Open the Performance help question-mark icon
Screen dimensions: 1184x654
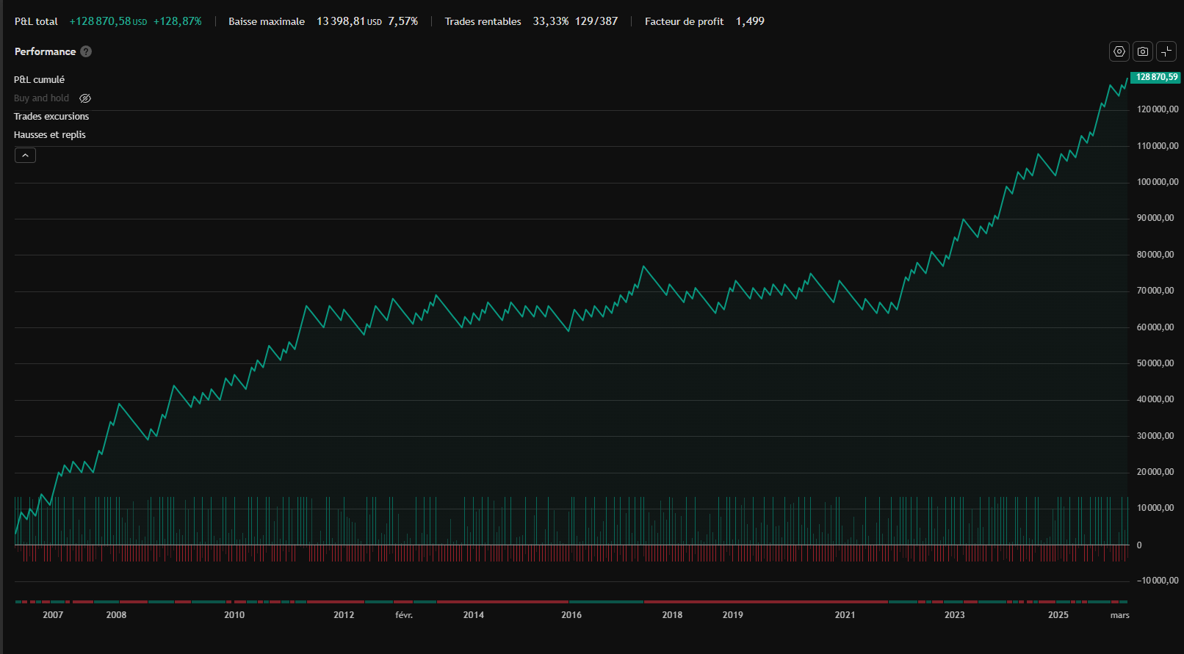(x=86, y=51)
